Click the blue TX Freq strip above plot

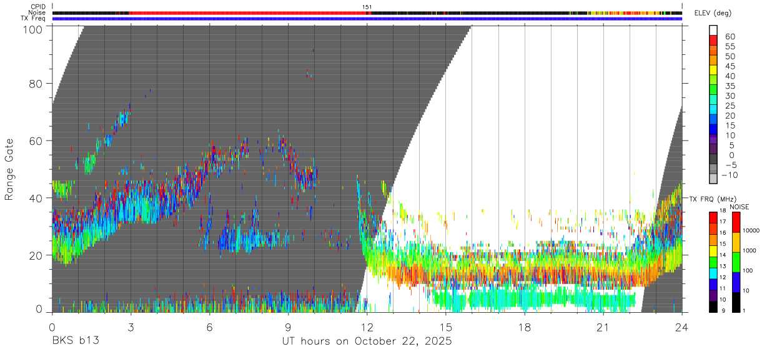pos(367,18)
